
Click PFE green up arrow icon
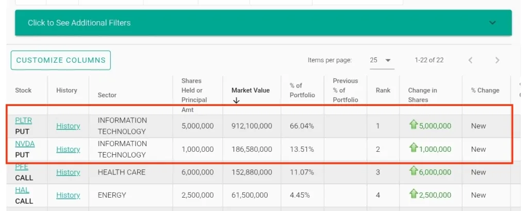[x=413, y=171]
